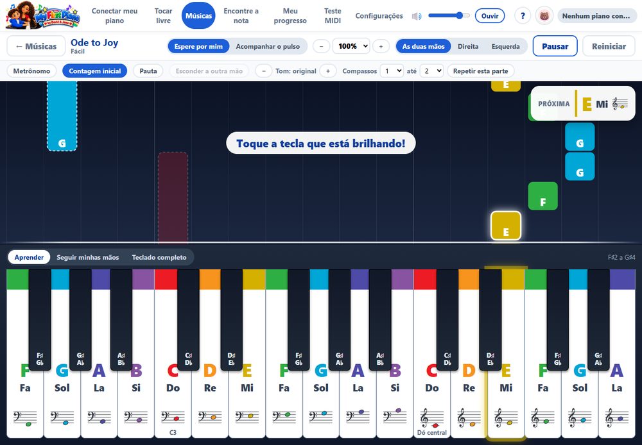Viewport: 642px width, 445px height.
Task: Toggle the Pauta staff display
Action: coord(148,71)
